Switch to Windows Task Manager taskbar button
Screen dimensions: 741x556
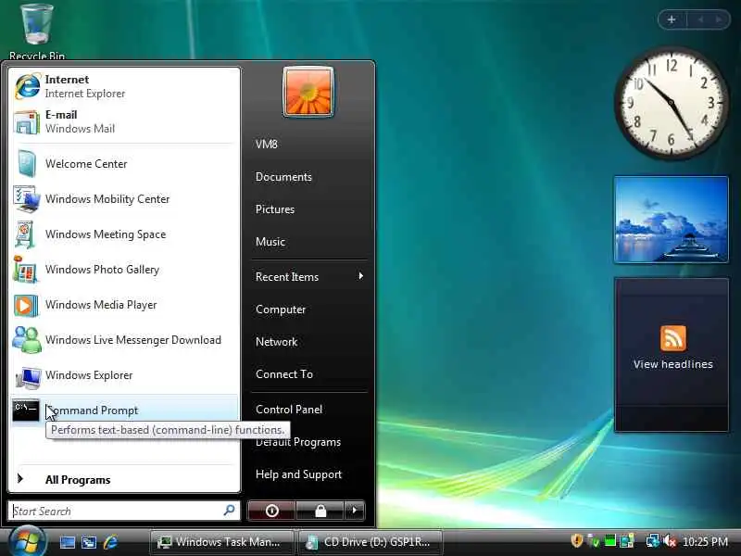(x=221, y=542)
